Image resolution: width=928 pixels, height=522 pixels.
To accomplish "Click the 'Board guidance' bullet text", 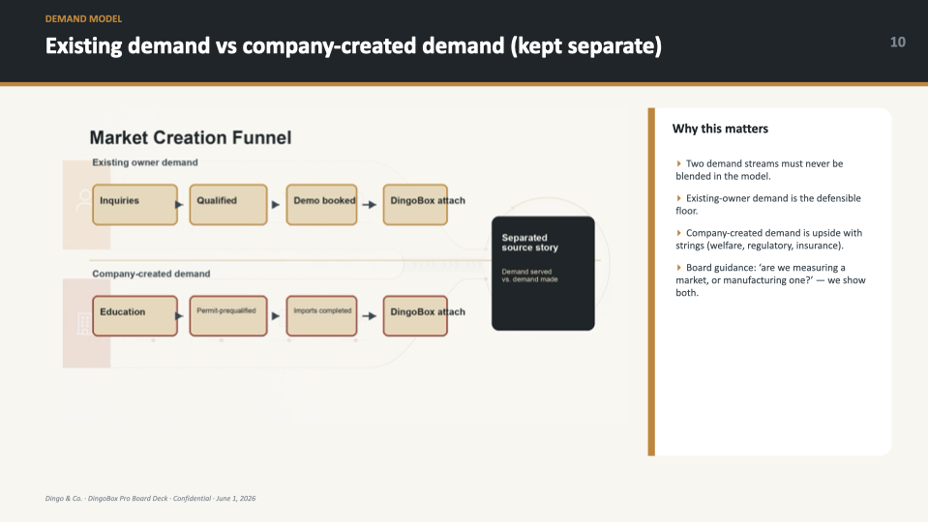I will tap(770, 280).
